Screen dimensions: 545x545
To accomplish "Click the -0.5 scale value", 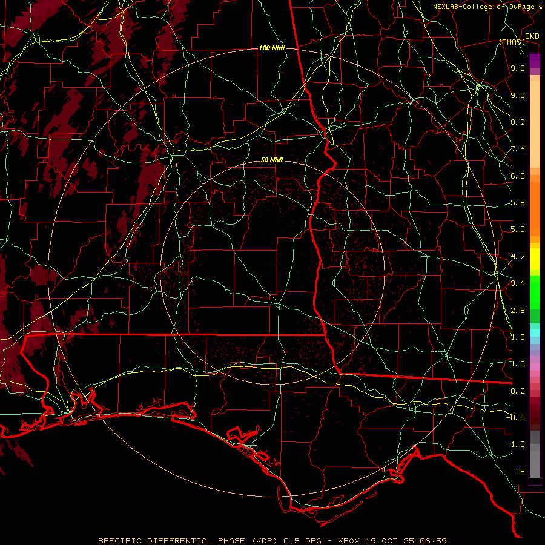I will [515, 418].
